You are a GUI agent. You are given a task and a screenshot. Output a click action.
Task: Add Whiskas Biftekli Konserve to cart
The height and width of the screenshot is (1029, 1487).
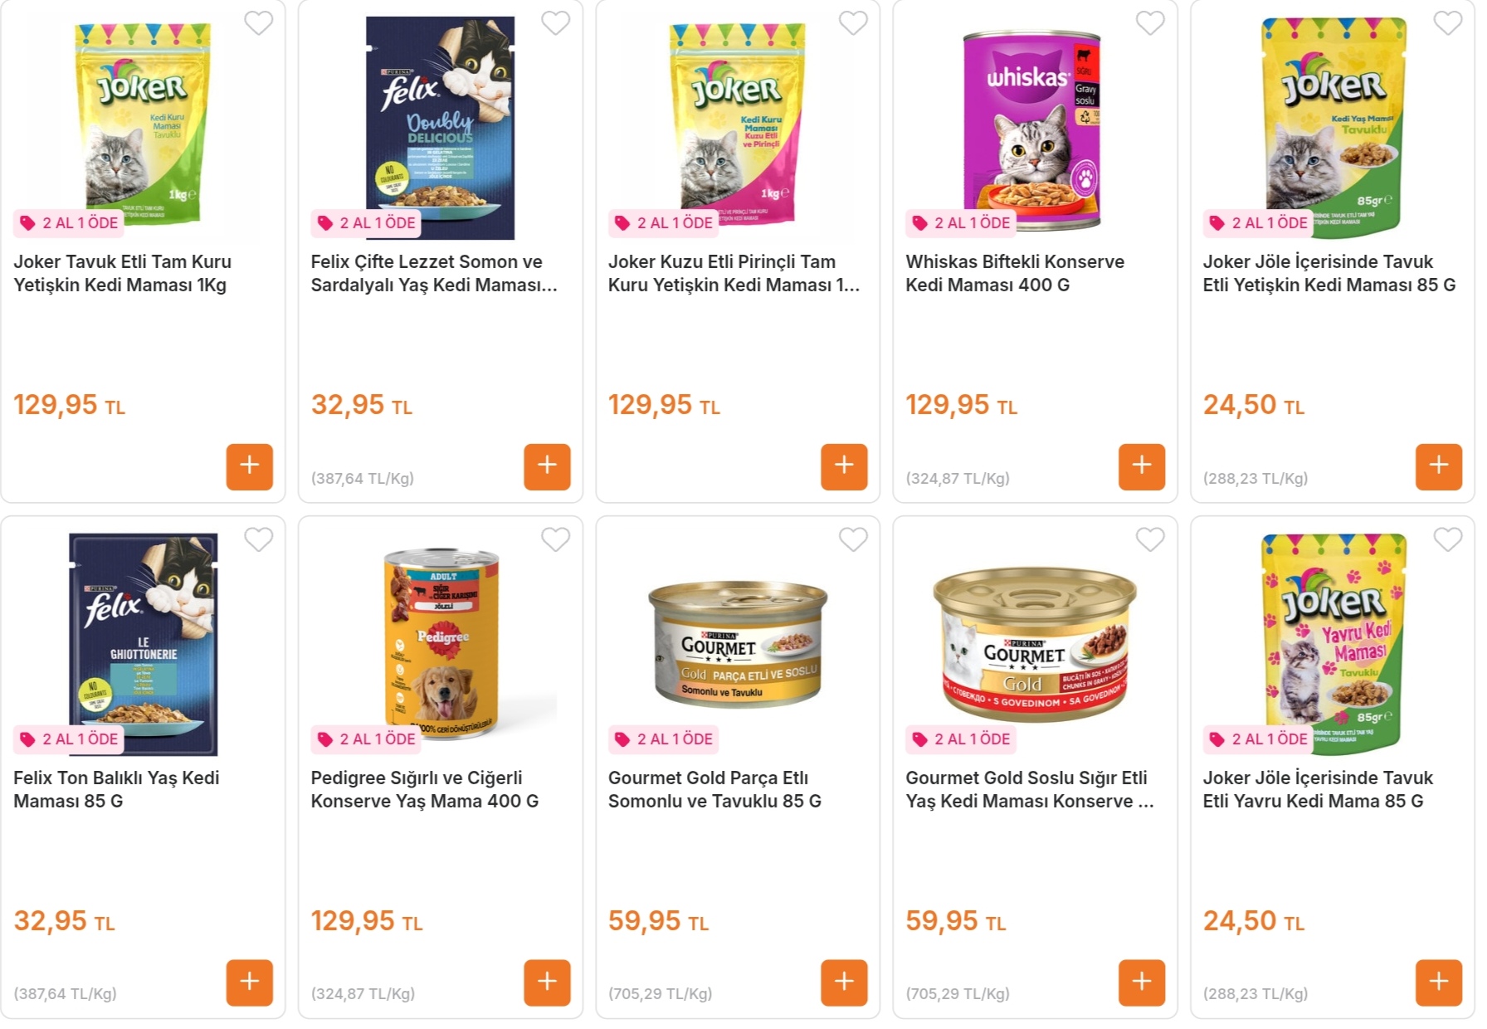point(1141,466)
